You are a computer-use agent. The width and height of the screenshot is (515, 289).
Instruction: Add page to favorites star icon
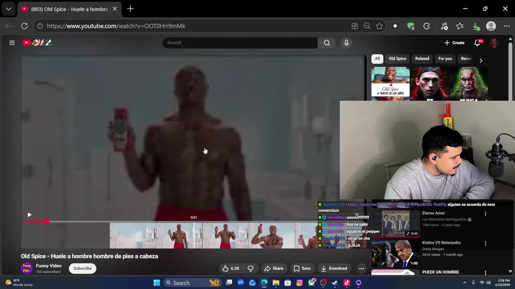pos(379,26)
